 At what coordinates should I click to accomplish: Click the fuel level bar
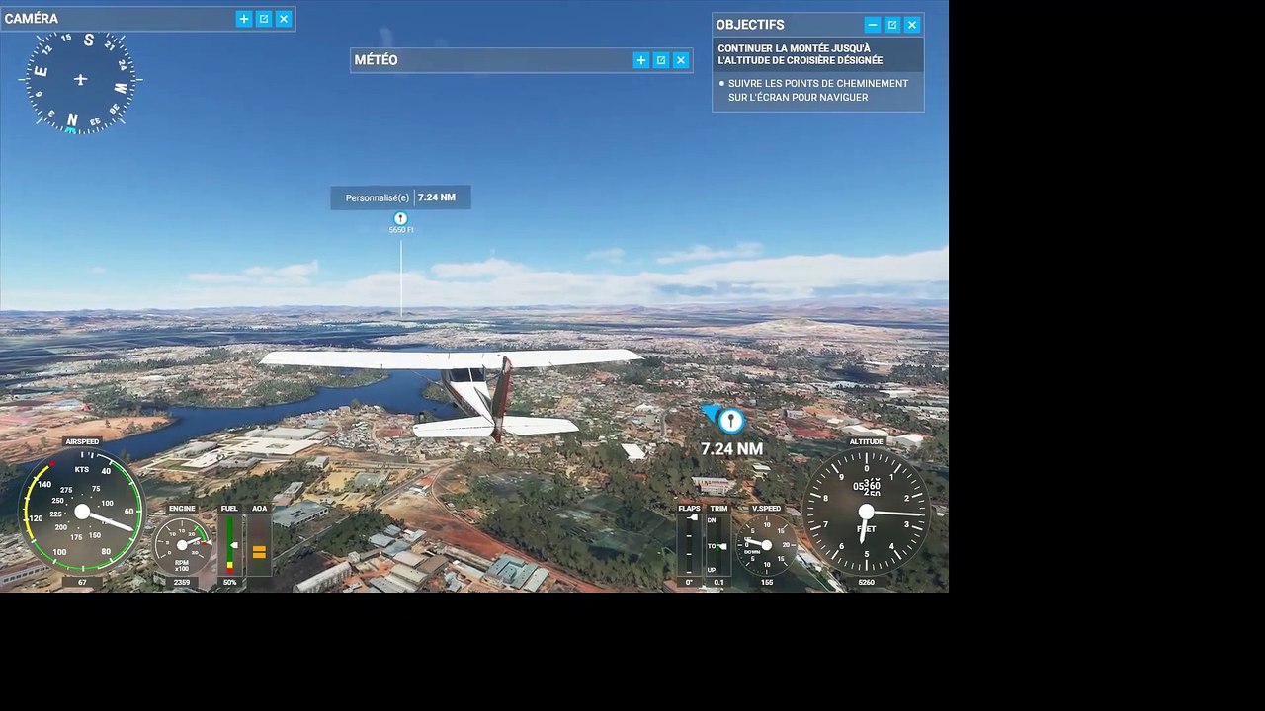click(230, 544)
